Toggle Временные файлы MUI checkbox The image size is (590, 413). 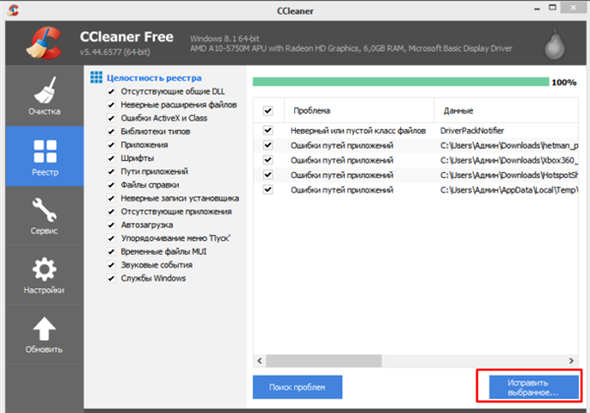[x=111, y=252]
